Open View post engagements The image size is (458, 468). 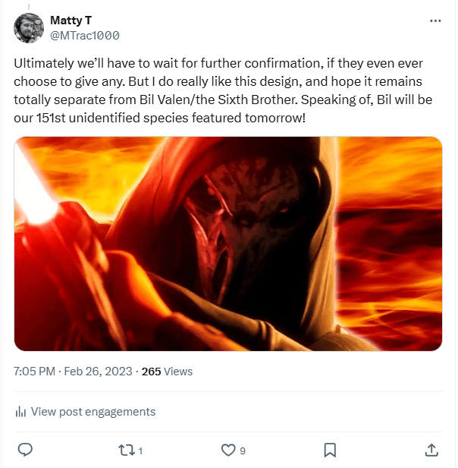pos(93,412)
